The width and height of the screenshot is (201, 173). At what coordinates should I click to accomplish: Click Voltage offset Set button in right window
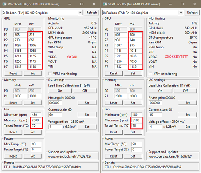coord(188,127)
